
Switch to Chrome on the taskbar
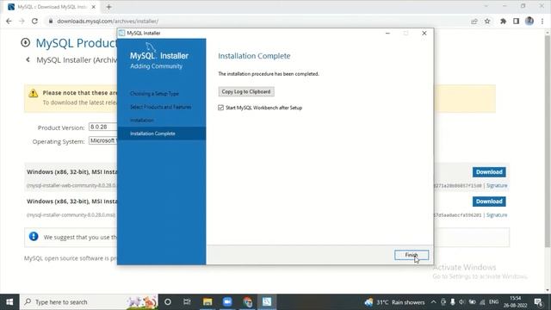tap(247, 302)
